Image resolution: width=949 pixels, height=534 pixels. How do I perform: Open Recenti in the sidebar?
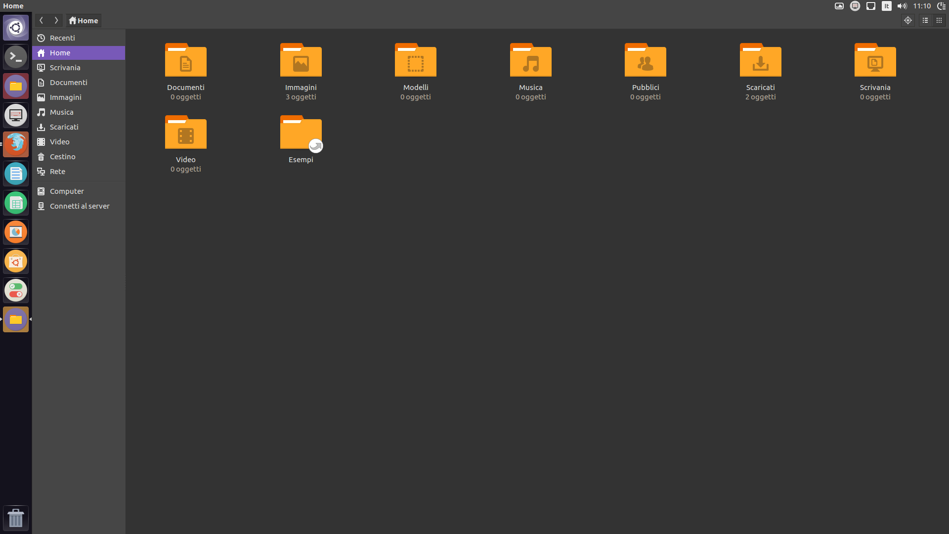tap(62, 38)
